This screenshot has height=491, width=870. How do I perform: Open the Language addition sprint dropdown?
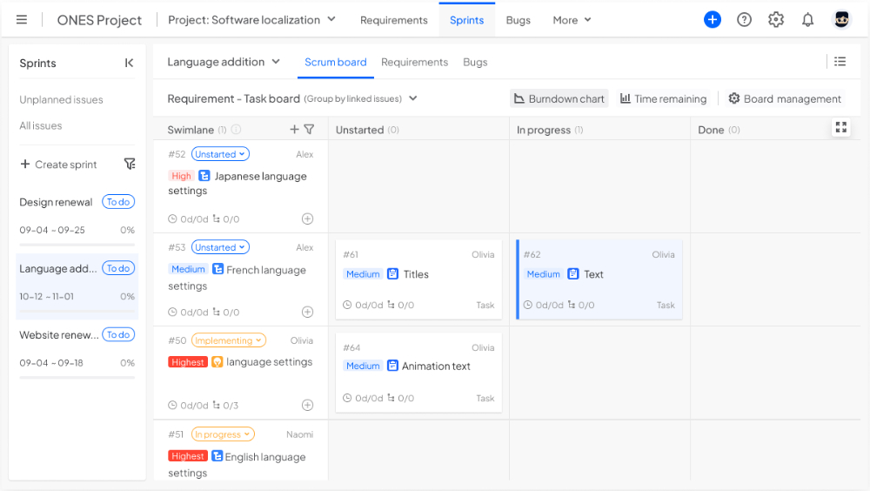[224, 62]
